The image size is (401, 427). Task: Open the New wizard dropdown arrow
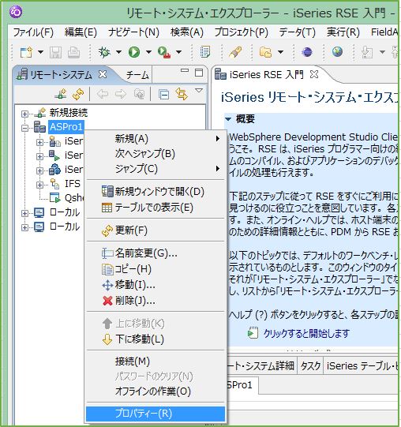click(40, 52)
